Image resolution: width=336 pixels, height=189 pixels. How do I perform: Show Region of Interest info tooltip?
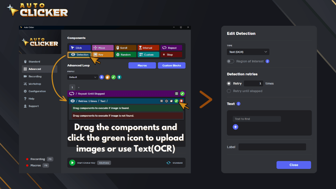pos(267,61)
